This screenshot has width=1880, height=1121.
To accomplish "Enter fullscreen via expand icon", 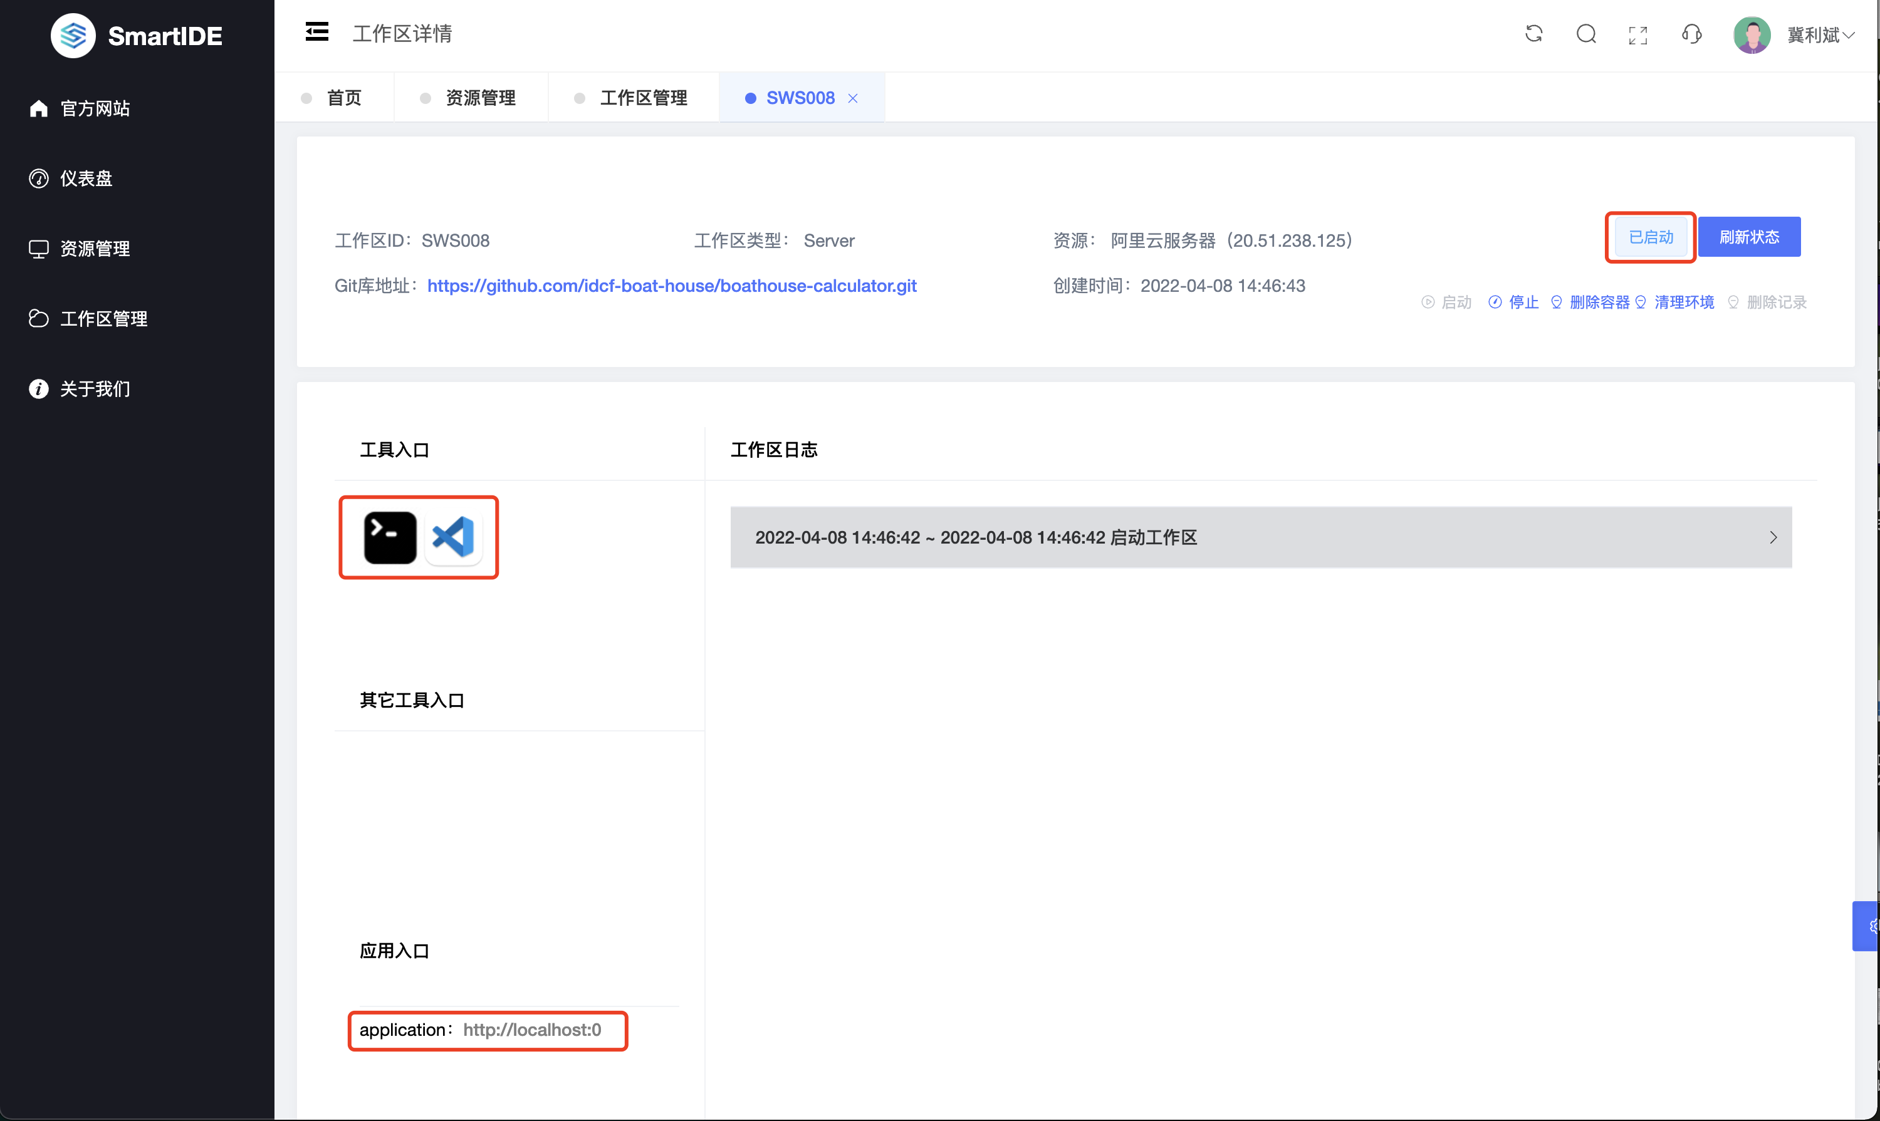I will 1637,34.
